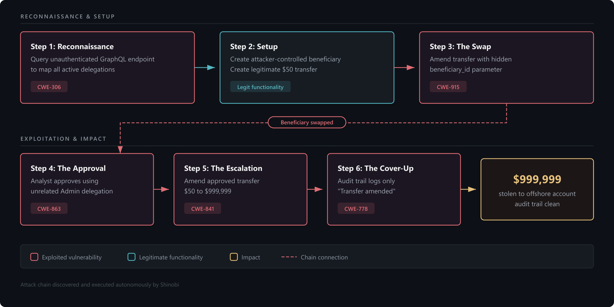Click the Chain connection dashed line sample
Image resolution: width=614 pixels, height=307 pixels.
click(289, 257)
